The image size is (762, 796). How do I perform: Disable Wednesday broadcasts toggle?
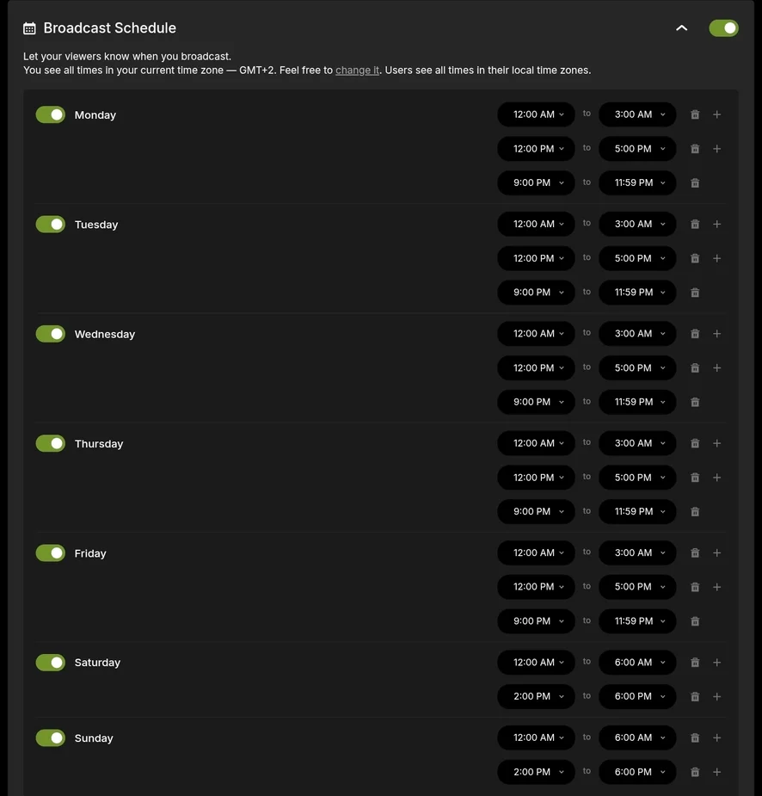pyautogui.click(x=51, y=334)
